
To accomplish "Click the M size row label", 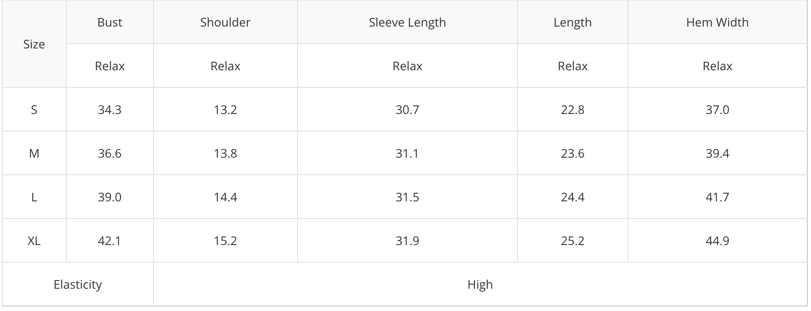I will [34, 153].
